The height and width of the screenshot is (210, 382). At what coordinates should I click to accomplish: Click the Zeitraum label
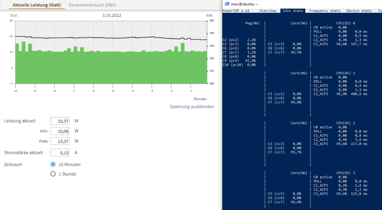[13, 164]
